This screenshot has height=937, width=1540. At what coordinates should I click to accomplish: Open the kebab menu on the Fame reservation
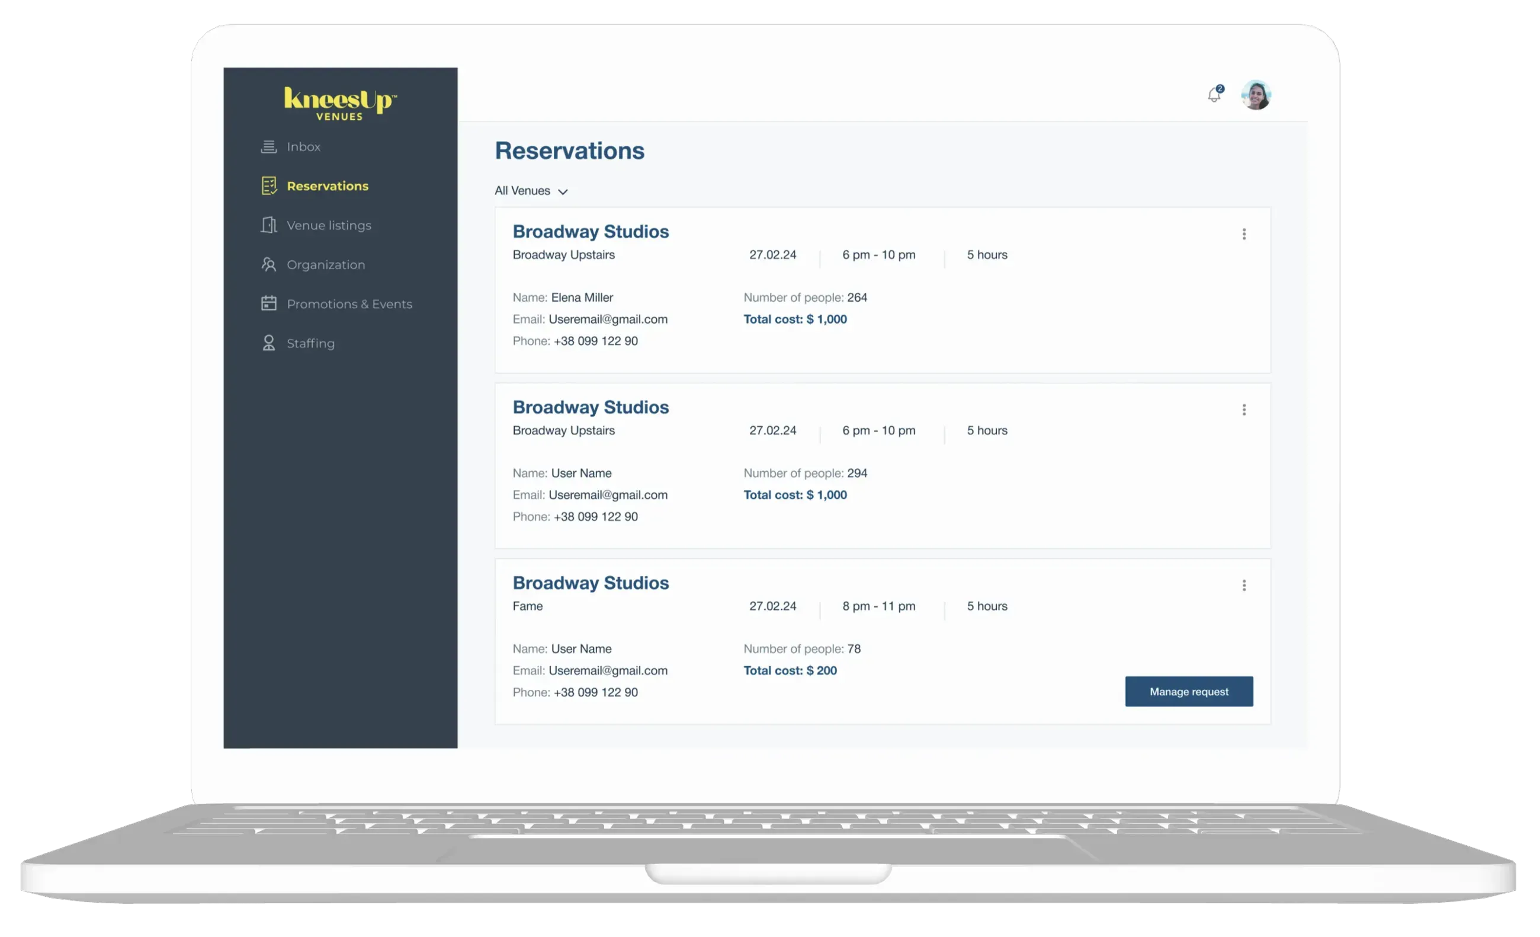(1244, 586)
